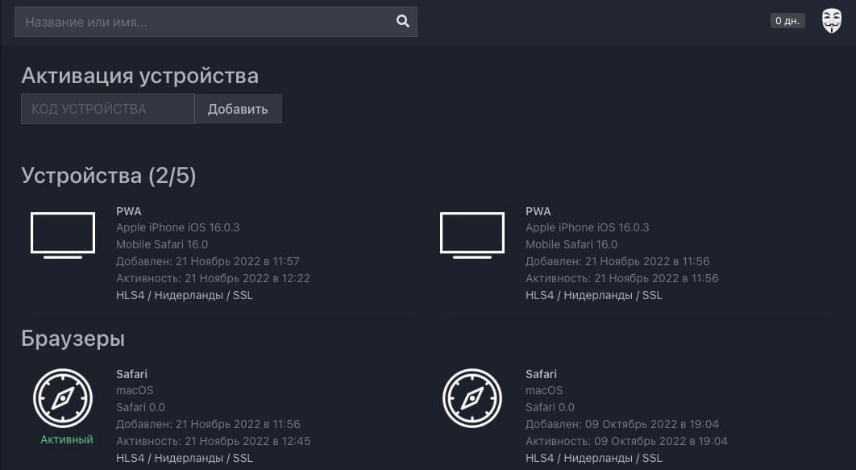This screenshot has width=856, height=470.
Task: Click the screen icon of PWA added at 11:56
Action: click(x=472, y=235)
